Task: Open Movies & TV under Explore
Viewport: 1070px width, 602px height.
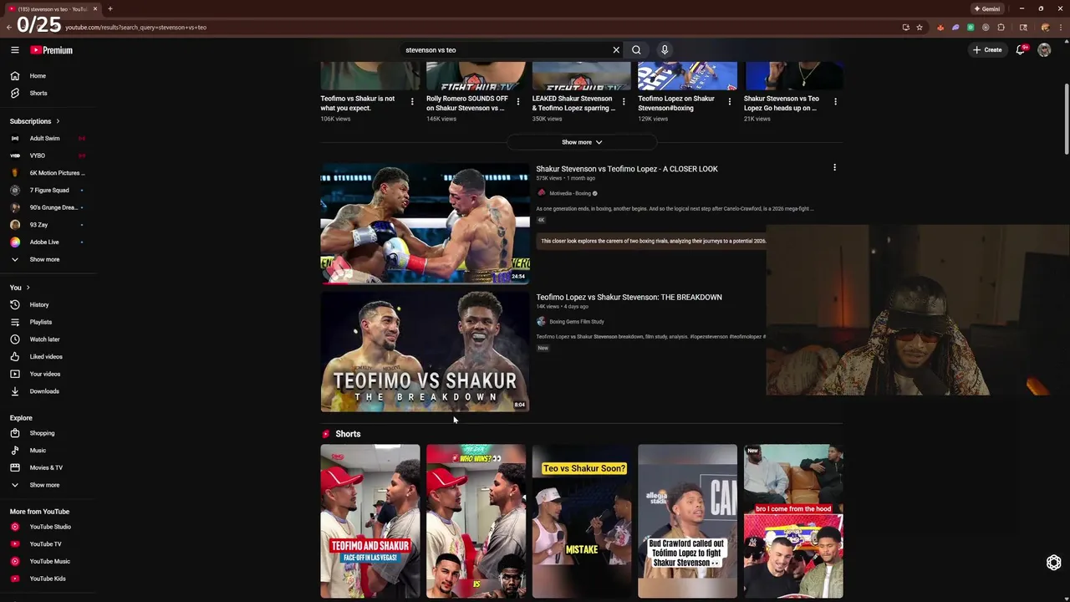Action: (x=48, y=467)
